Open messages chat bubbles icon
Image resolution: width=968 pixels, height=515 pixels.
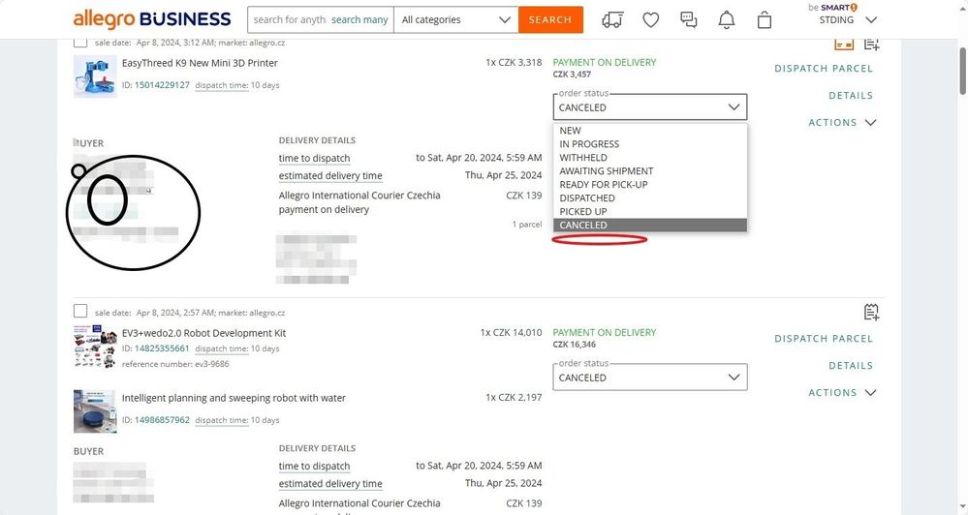coord(688,19)
